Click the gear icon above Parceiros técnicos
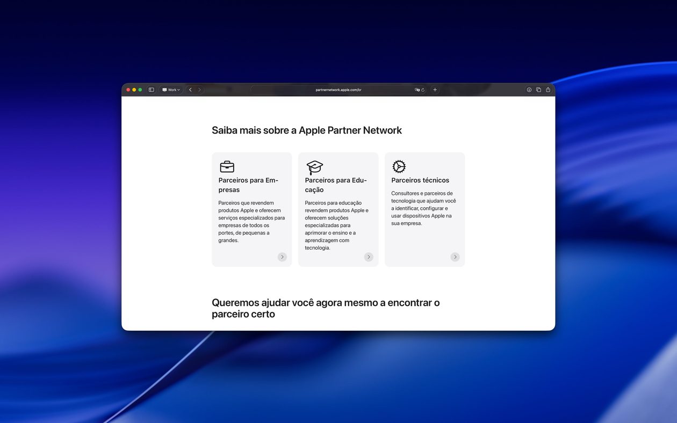The height and width of the screenshot is (423, 677). (399, 166)
